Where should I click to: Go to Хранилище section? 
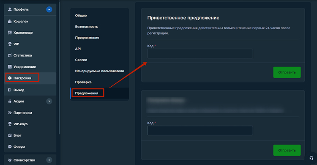(x=30, y=33)
